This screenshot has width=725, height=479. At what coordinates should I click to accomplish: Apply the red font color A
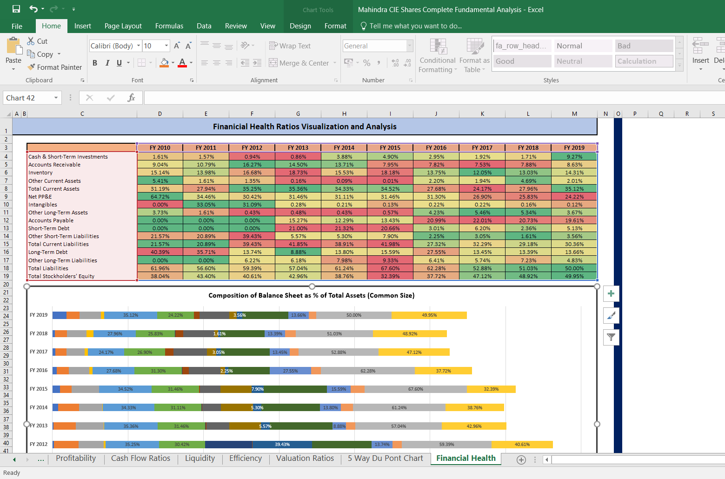click(182, 63)
